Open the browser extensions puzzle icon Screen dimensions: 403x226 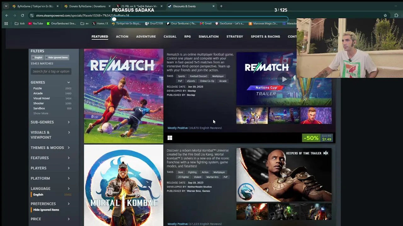(x=396, y=15)
